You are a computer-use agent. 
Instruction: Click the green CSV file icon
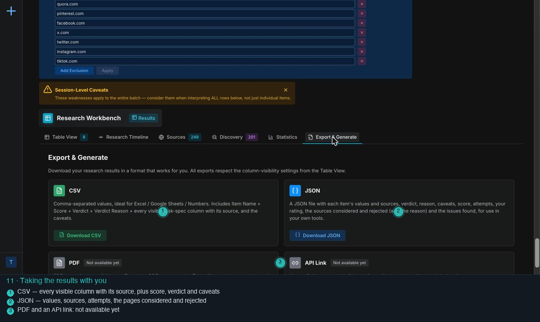tap(59, 190)
